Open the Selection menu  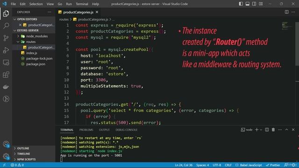[x=36, y=4]
